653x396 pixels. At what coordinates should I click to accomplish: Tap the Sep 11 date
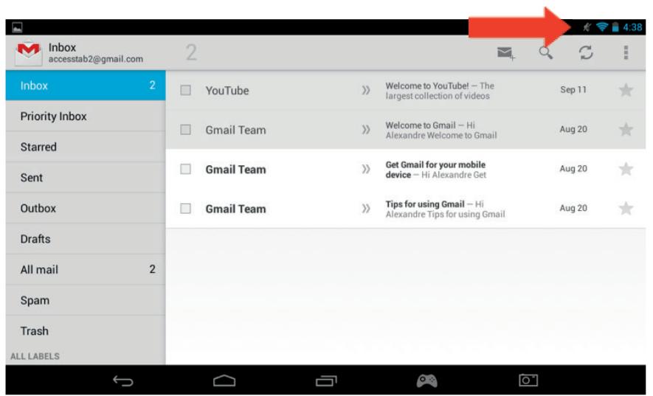pos(573,89)
